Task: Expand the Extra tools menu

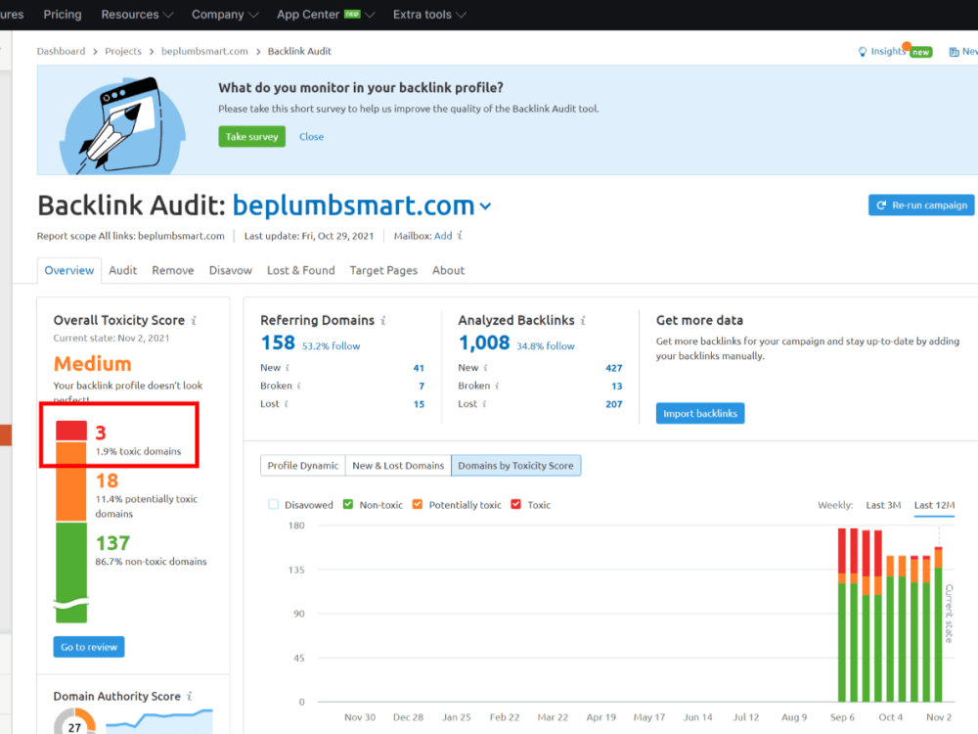Action: click(429, 15)
